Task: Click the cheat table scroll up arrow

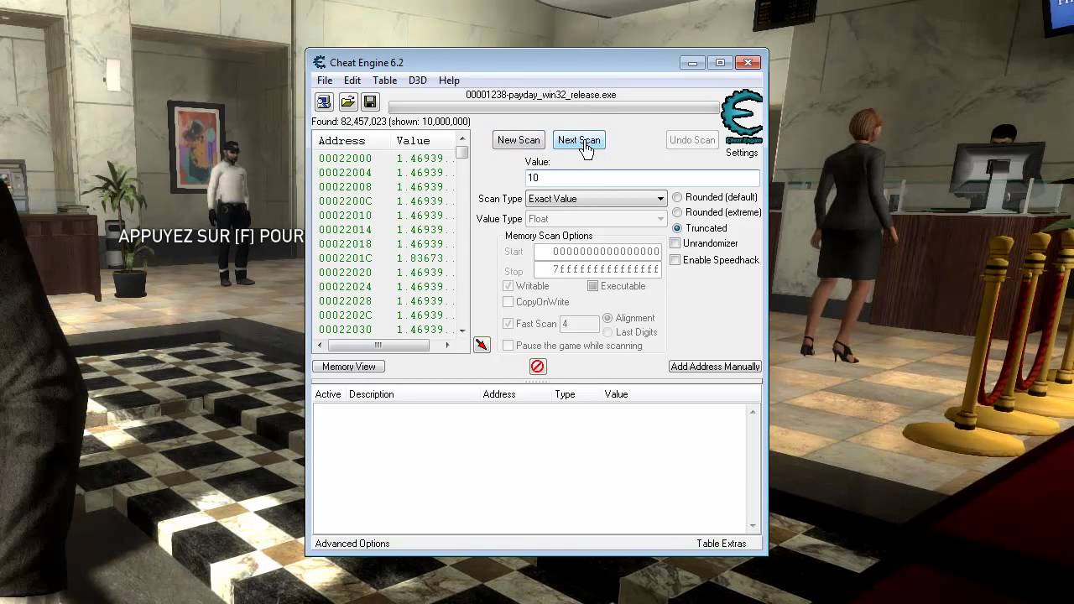Action: 753,412
